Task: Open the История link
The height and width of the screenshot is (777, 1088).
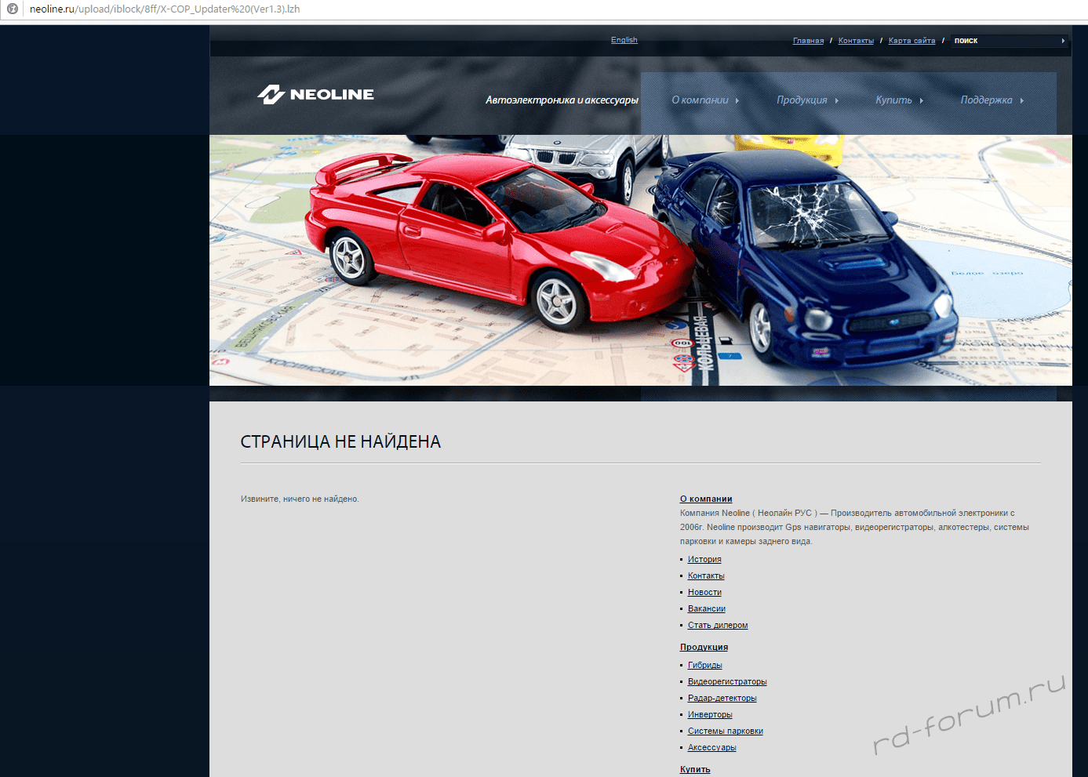Action: (x=704, y=560)
